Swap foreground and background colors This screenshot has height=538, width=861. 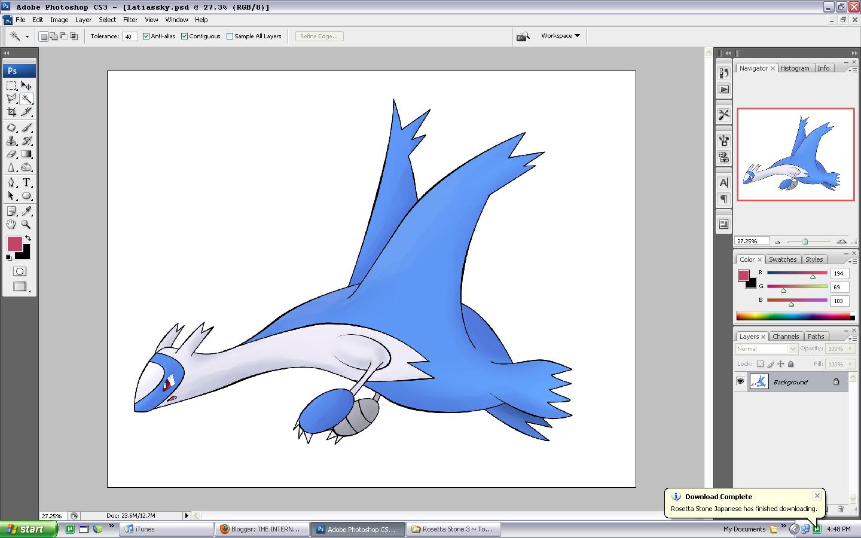point(28,238)
